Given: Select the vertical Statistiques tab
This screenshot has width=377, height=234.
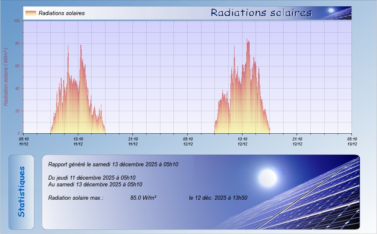Looking at the screenshot, I should [21, 192].
